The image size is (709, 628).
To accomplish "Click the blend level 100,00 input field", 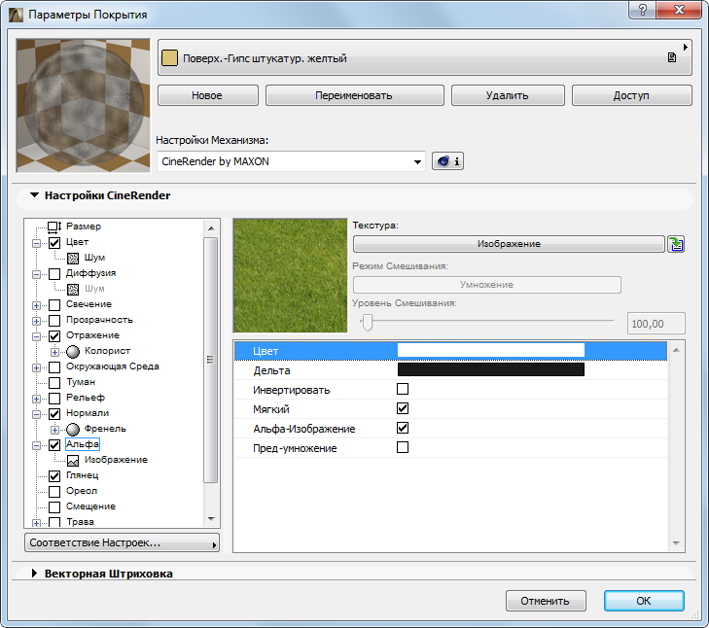I will click(656, 324).
